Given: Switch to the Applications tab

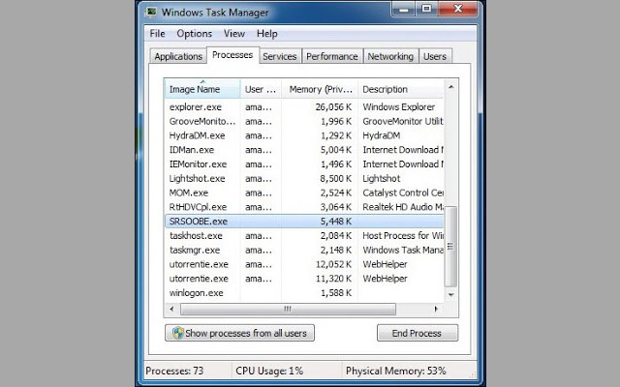Looking at the screenshot, I should point(178,57).
